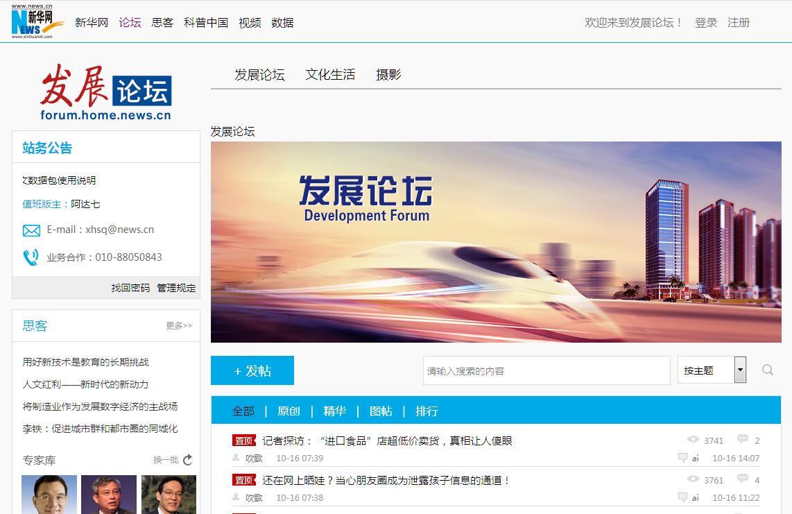Screen dimensions: 792x514
Task: Click the 发帖 button
Action: pos(252,370)
